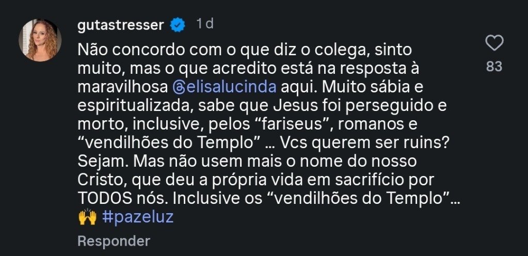Open gutastresser's profile picture
Screen dimensions: 528x256
click(40, 40)
